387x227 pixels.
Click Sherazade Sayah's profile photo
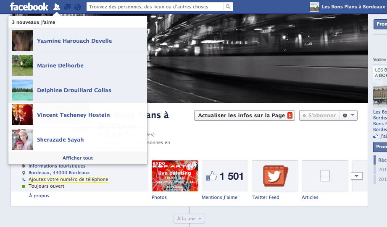[22, 139]
